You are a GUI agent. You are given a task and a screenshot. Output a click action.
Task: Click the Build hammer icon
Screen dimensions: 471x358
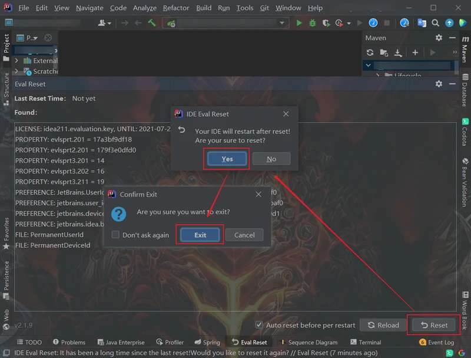[x=152, y=23]
